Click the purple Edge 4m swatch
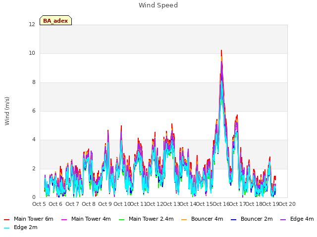 coord(283,219)
